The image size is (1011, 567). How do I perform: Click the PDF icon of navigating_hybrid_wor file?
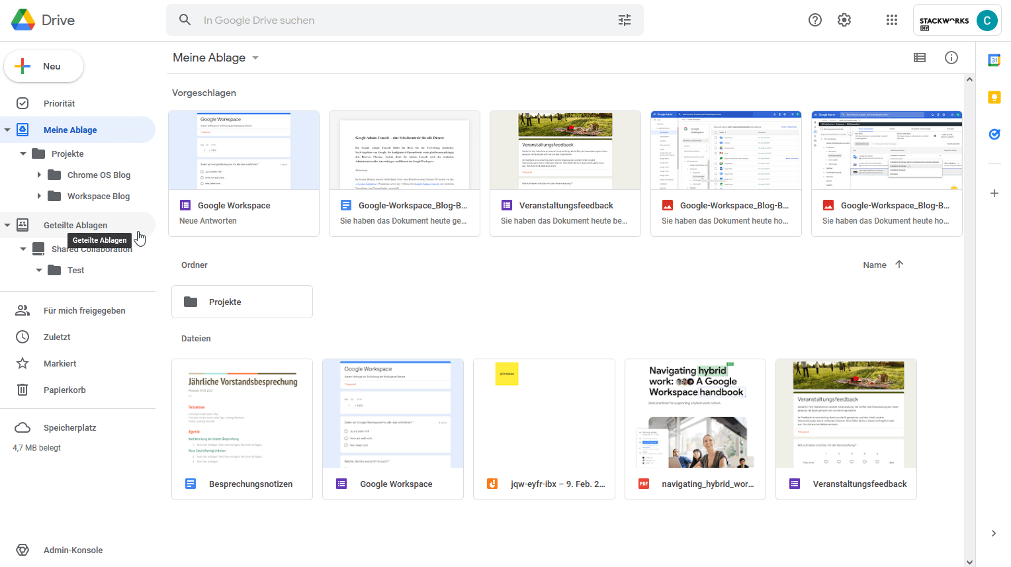[x=644, y=484]
